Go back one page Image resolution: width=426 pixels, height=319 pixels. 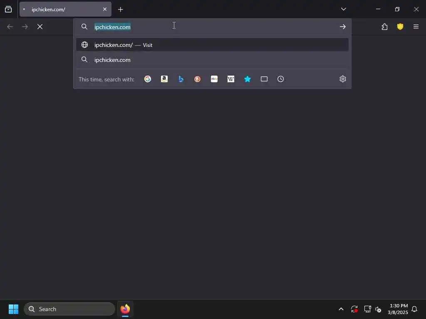point(10,27)
